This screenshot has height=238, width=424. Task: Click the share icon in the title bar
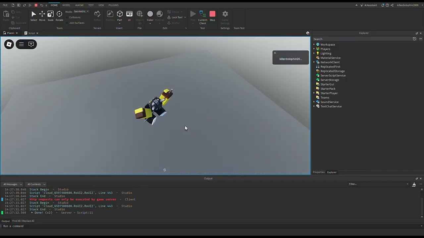pyautogui.click(x=393, y=5)
